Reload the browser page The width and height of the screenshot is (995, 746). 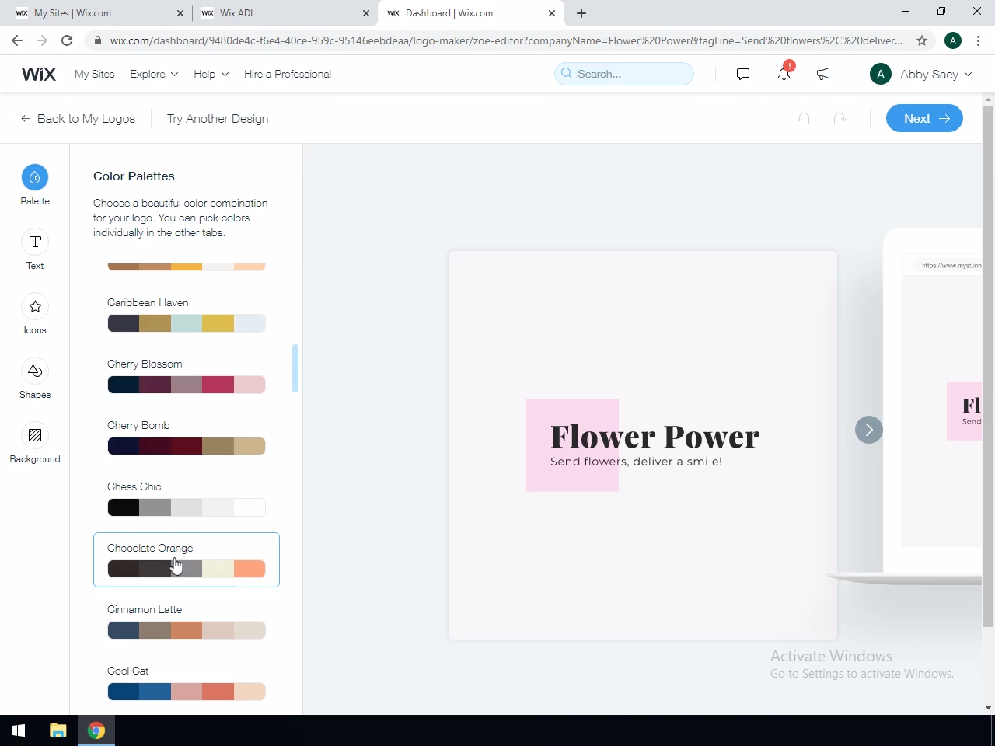coord(67,40)
